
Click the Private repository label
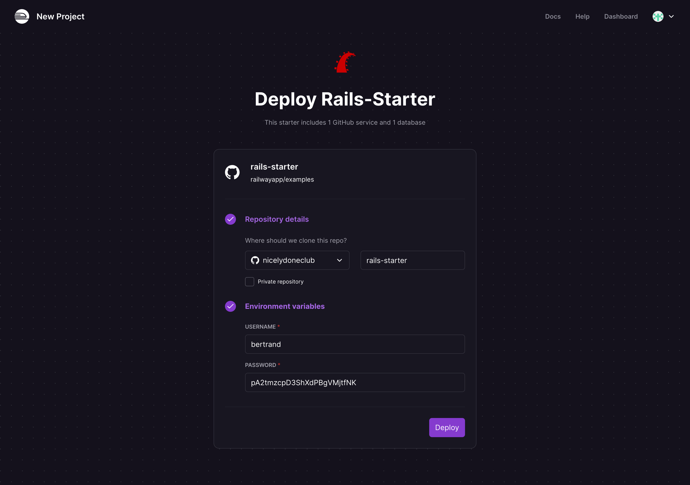coord(281,282)
